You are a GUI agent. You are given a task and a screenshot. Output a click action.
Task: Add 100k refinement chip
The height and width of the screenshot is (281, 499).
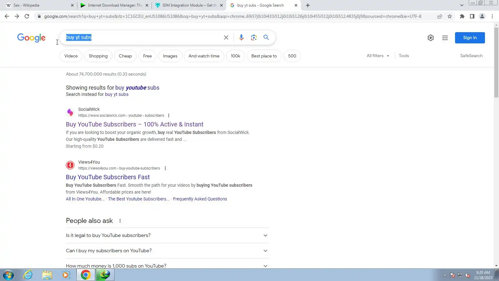[x=235, y=56]
